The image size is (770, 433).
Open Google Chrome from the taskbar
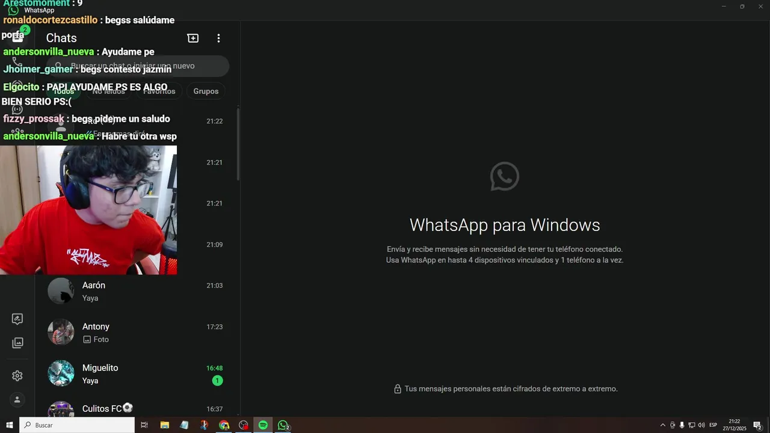coord(224,425)
